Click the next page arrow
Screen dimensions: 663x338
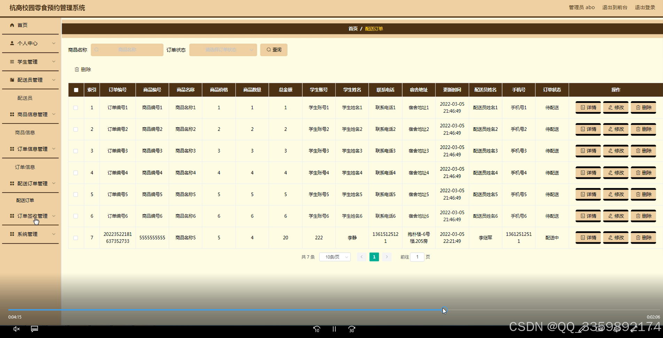point(387,257)
